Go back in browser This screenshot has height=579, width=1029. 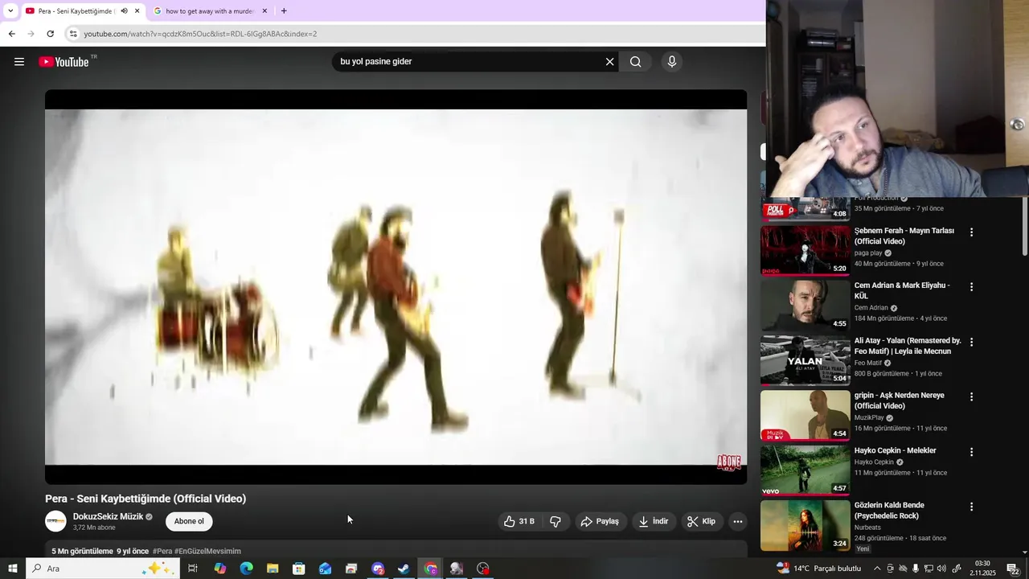[11, 34]
